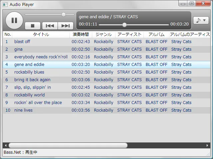Click the Audio Player title bar icon
The height and width of the screenshot is (159, 213).
5,4
